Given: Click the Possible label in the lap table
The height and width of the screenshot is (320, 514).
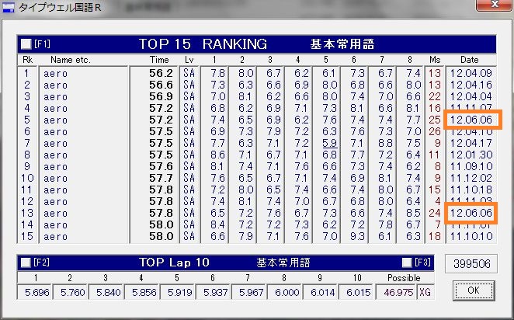Looking at the screenshot, I should [x=404, y=278].
